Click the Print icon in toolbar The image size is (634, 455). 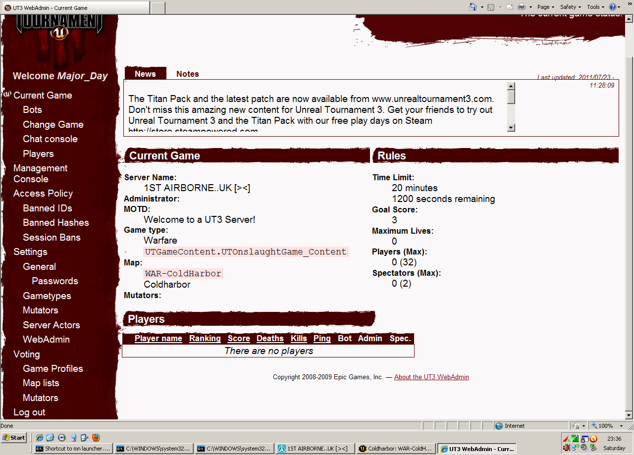(521, 7)
